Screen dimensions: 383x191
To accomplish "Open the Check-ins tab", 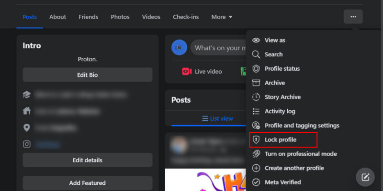I will tap(186, 17).
